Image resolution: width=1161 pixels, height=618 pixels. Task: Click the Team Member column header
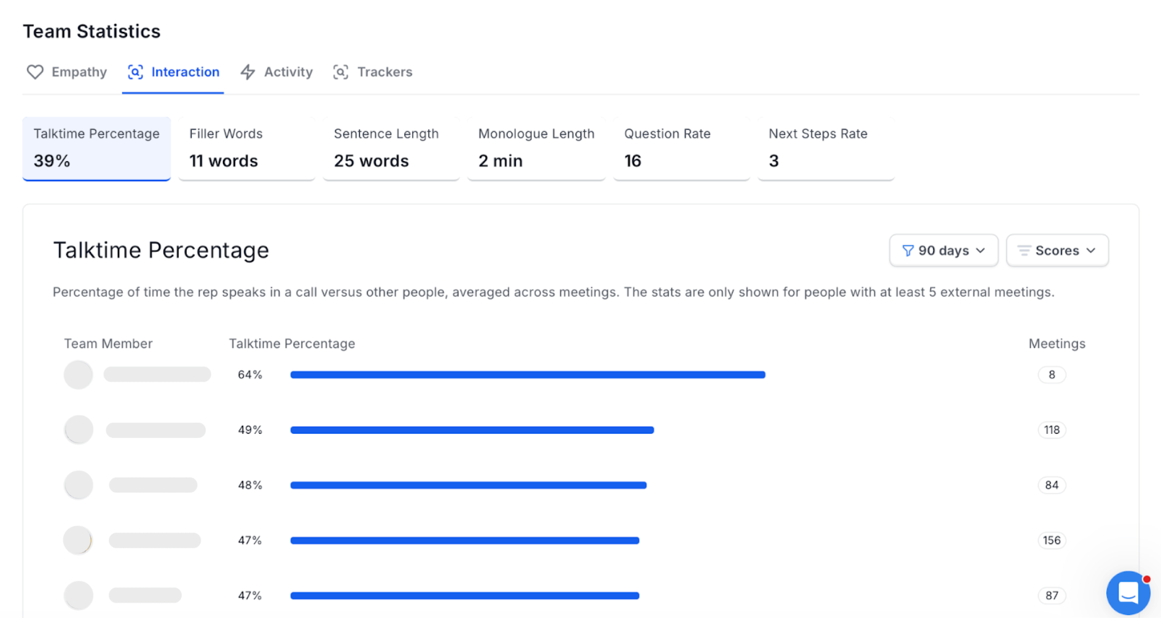[x=108, y=344]
